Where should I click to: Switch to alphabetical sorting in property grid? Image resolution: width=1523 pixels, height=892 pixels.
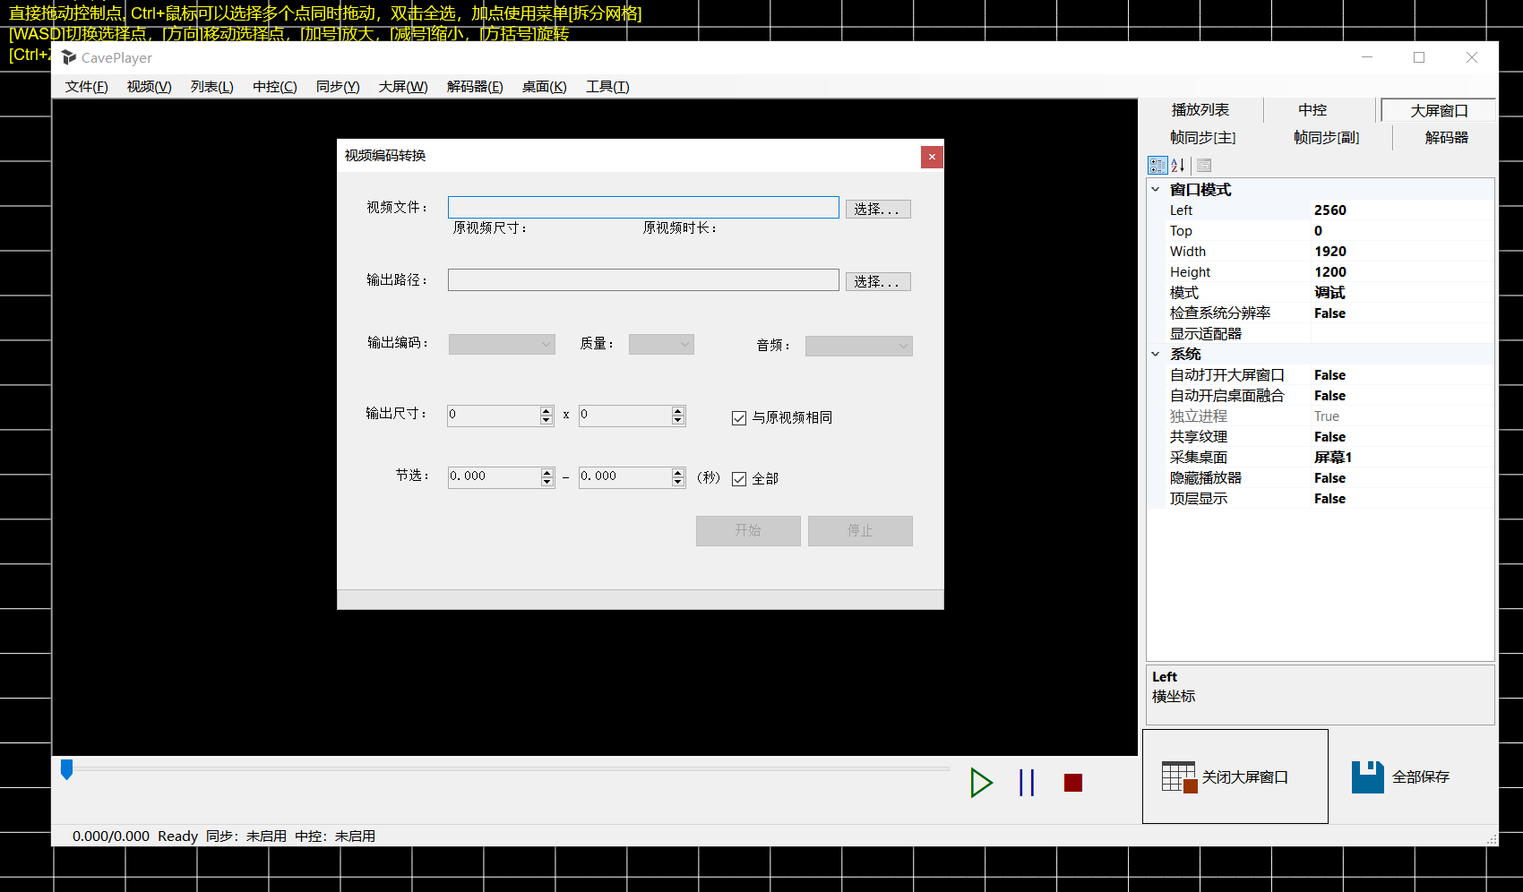point(1176,165)
